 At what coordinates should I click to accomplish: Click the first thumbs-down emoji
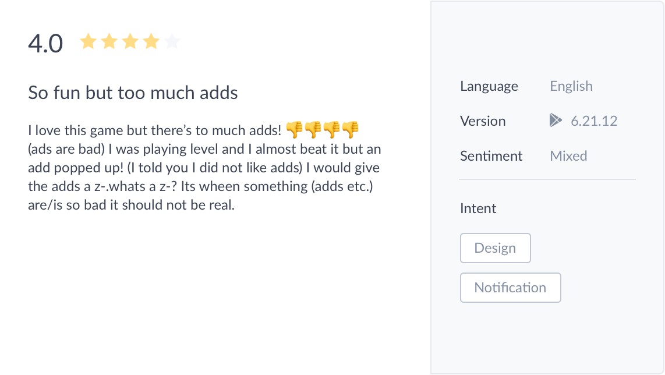(x=295, y=128)
